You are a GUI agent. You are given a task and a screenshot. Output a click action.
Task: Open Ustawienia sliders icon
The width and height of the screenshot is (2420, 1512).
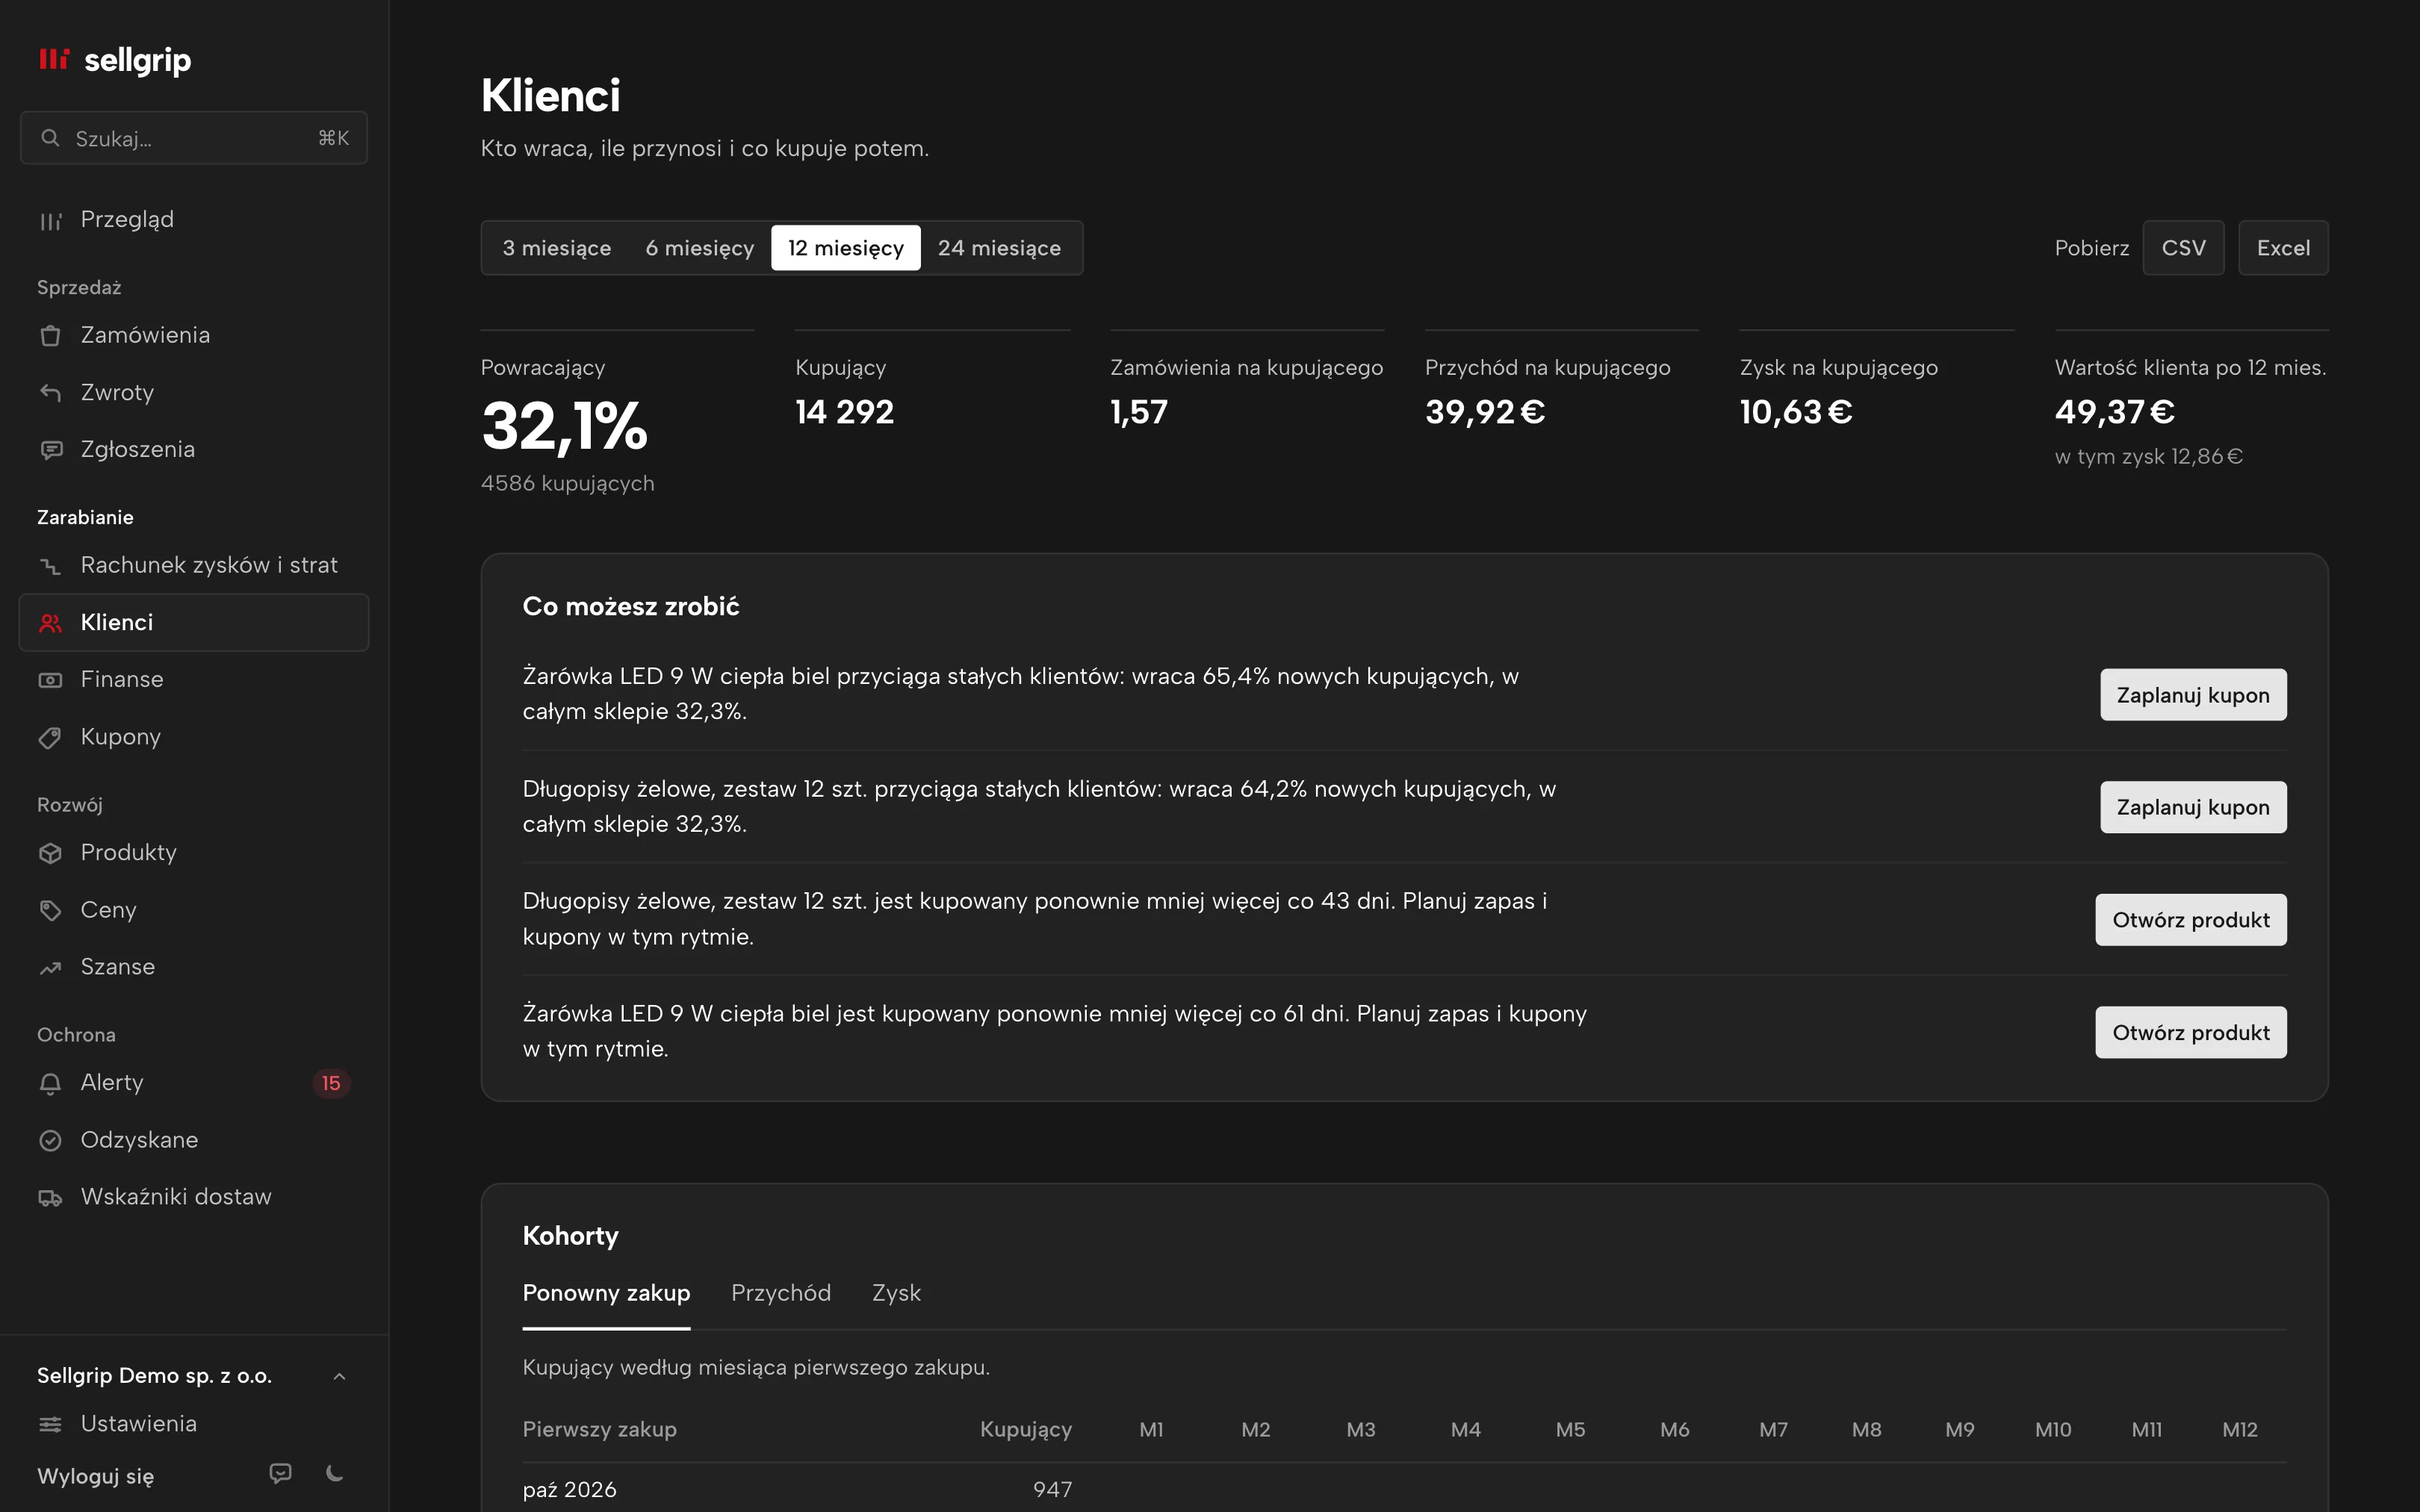[50, 1424]
